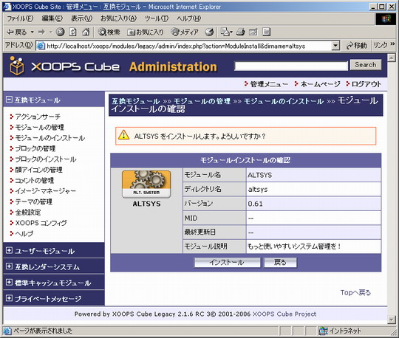Open XOOPS コンフィグ in the sidebar

coord(41,223)
